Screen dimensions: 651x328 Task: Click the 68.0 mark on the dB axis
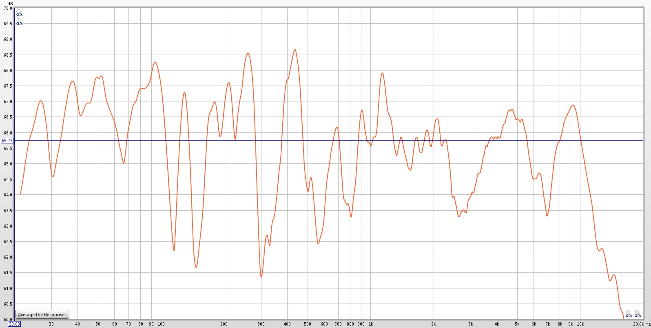click(8, 70)
